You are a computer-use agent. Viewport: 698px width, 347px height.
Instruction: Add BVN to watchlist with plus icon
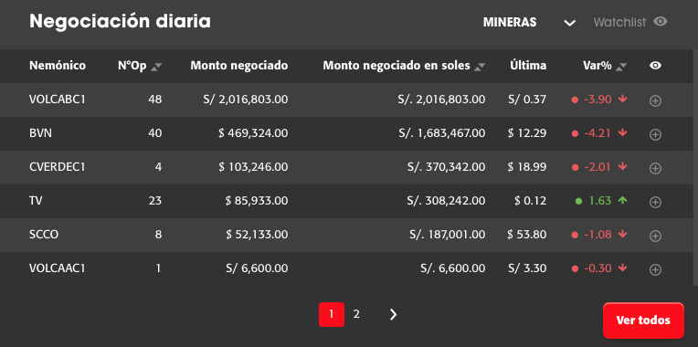pos(655,134)
